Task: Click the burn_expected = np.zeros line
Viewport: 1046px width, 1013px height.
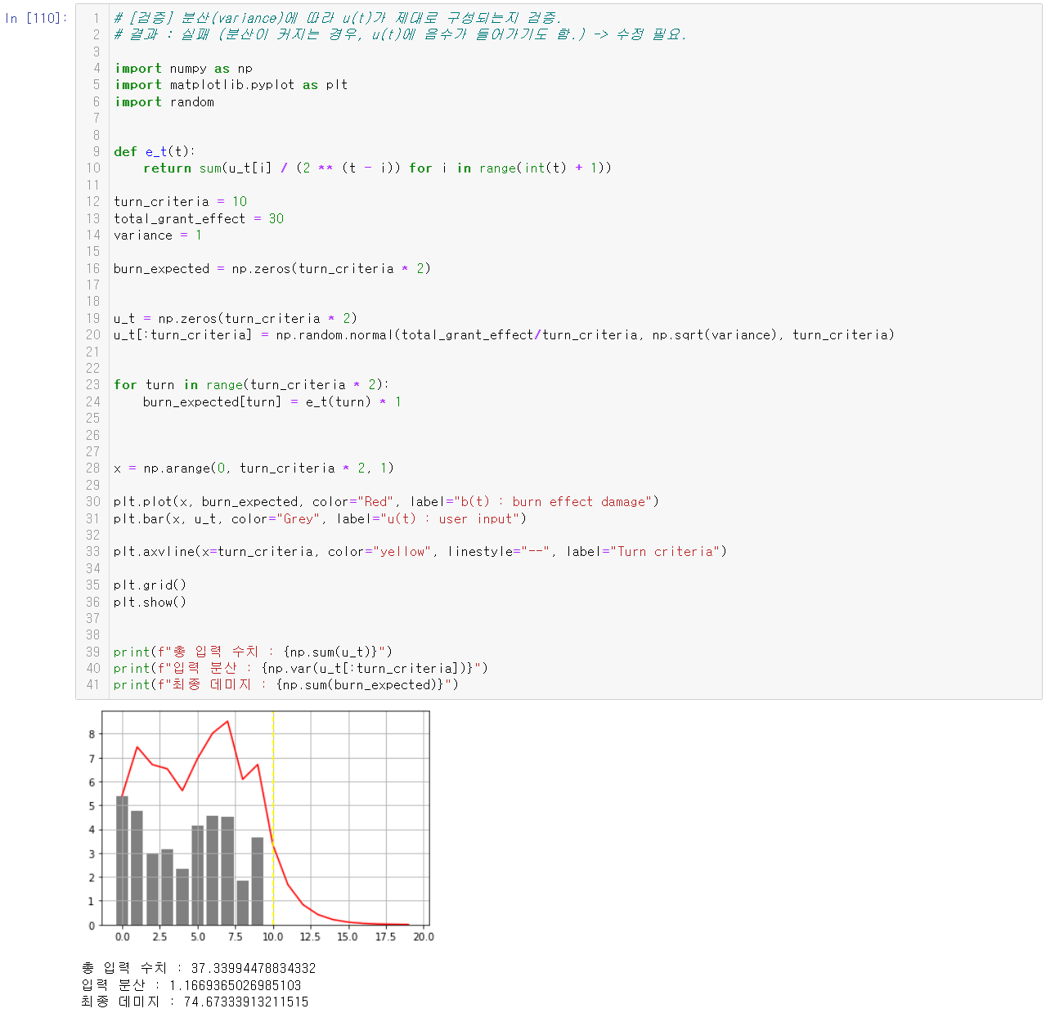Action: coord(272,268)
